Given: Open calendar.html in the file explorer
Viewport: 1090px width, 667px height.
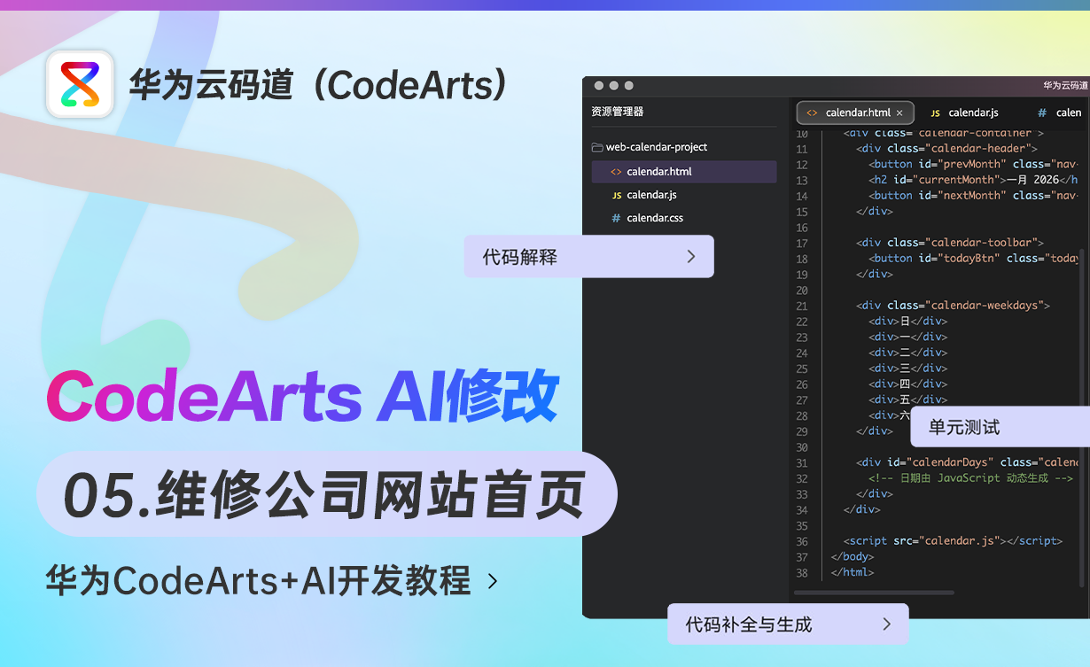Looking at the screenshot, I should coord(684,172).
